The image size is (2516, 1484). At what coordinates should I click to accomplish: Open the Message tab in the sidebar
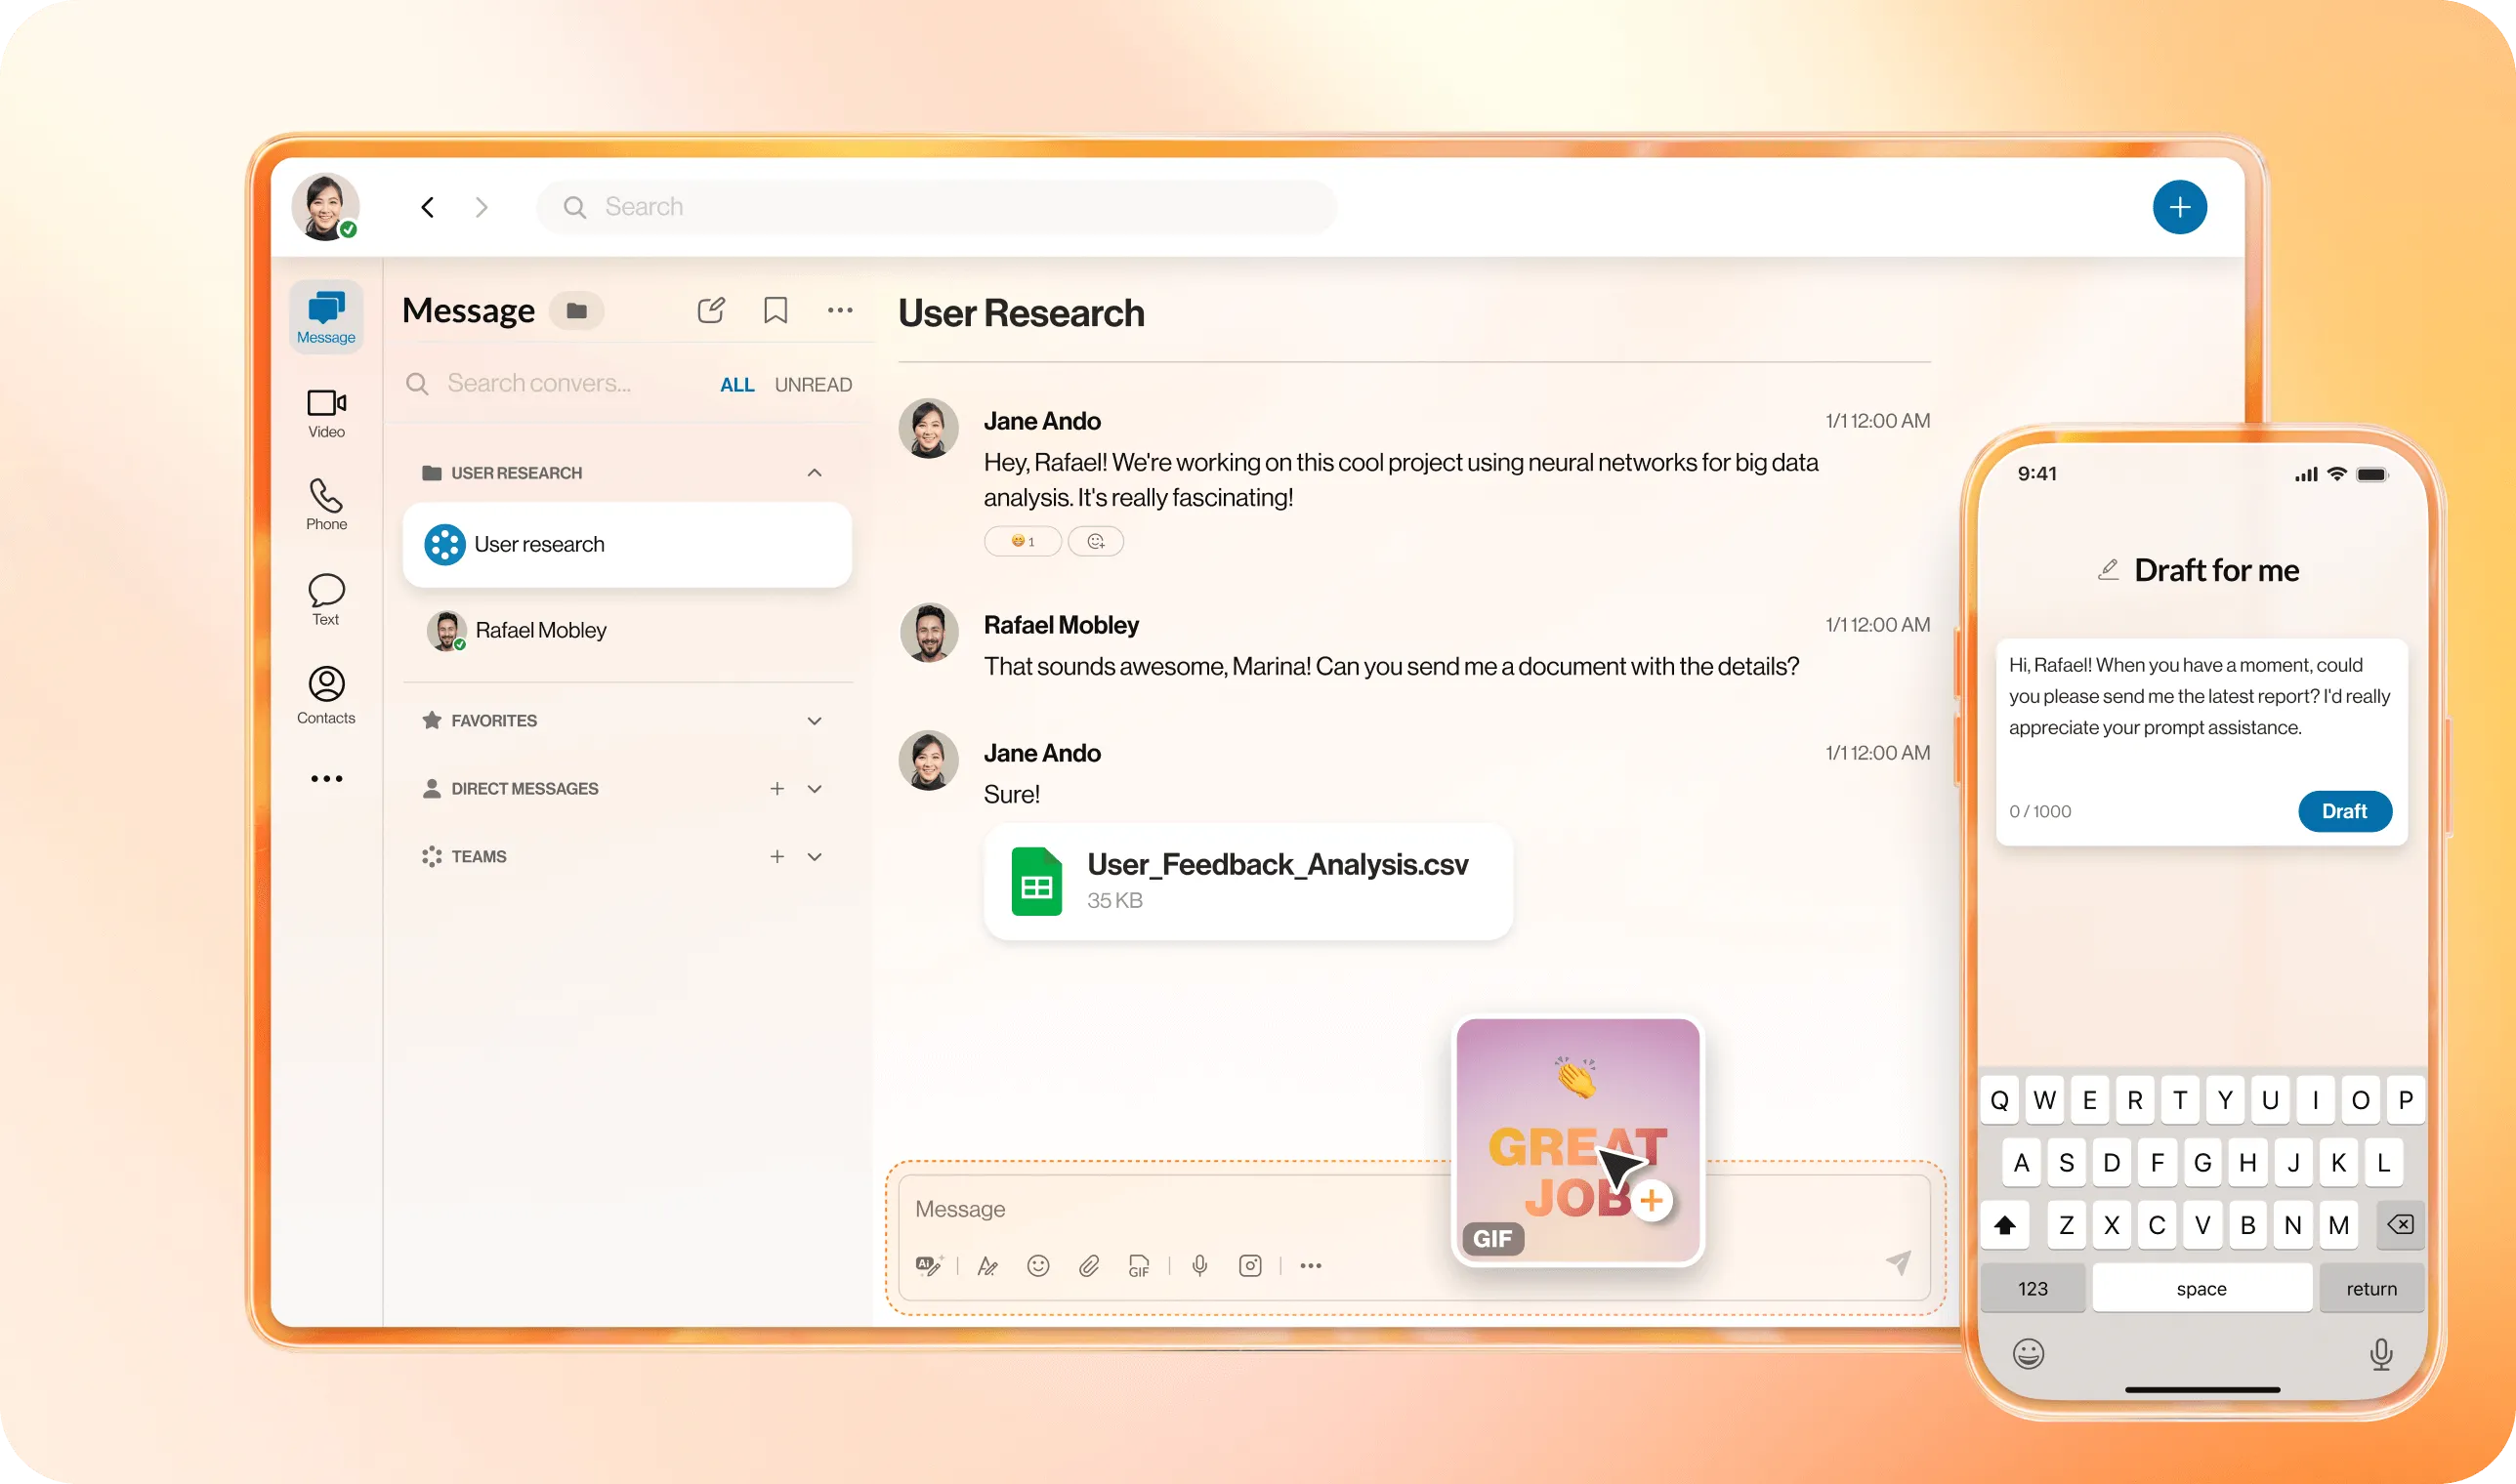click(326, 315)
